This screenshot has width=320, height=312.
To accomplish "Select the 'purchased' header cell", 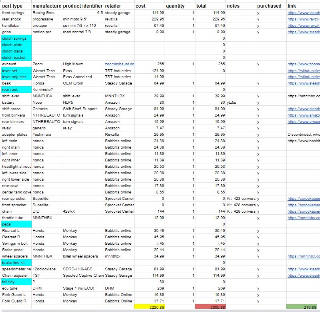I will coord(271,6).
